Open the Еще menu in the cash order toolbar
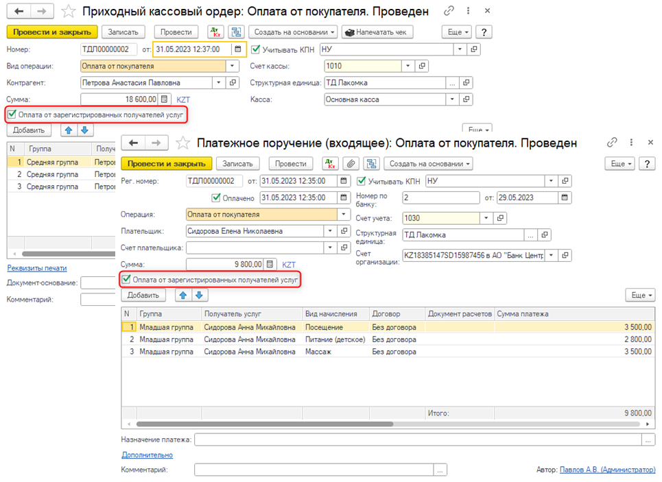Image resolution: width=662 pixels, height=482 pixels. [458, 32]
